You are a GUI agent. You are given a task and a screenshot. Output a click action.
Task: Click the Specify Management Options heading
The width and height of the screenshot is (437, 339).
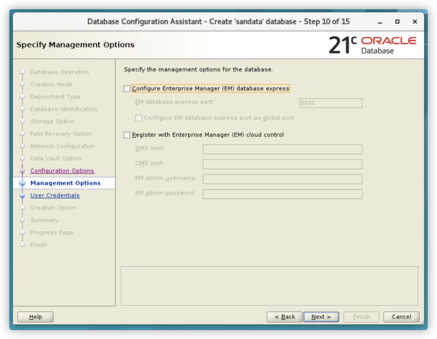[x=76, y=44]
